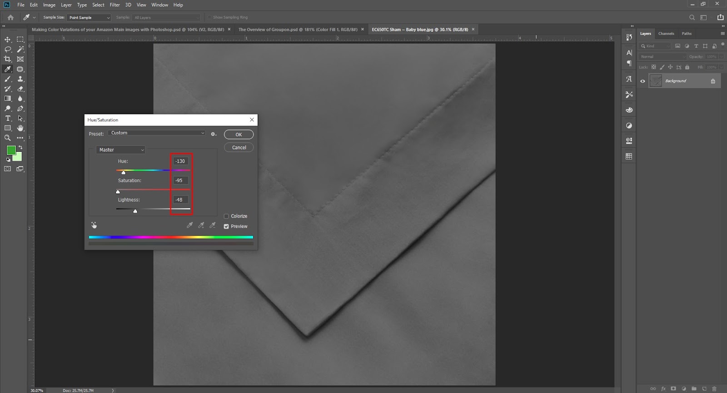Select the Magic Wand tool
The image size is (727, 393).
20,49
